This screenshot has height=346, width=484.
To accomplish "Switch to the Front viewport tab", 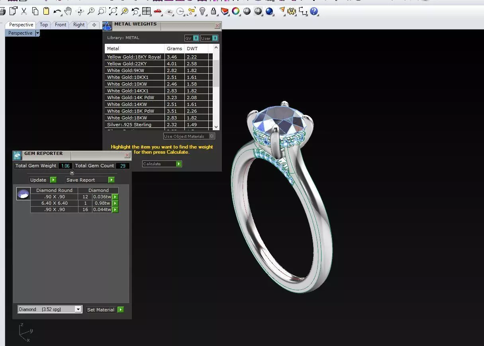I will tap(61, 25).
